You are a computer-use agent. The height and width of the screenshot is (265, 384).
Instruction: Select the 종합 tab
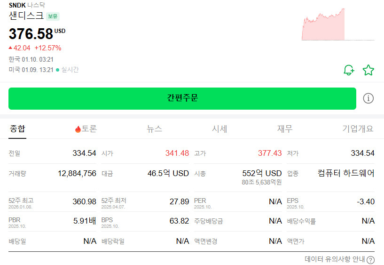(17, 128)
